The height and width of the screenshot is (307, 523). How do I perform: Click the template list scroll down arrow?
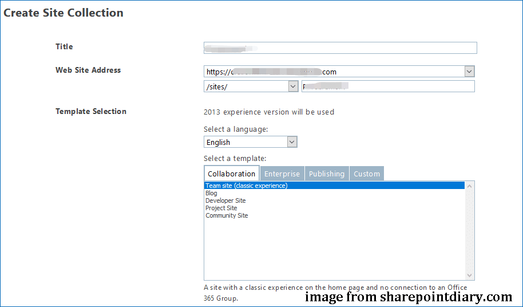[470, 275]
